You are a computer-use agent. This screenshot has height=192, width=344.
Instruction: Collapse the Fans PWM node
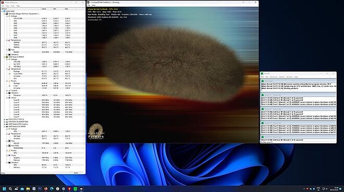point(7,146)
